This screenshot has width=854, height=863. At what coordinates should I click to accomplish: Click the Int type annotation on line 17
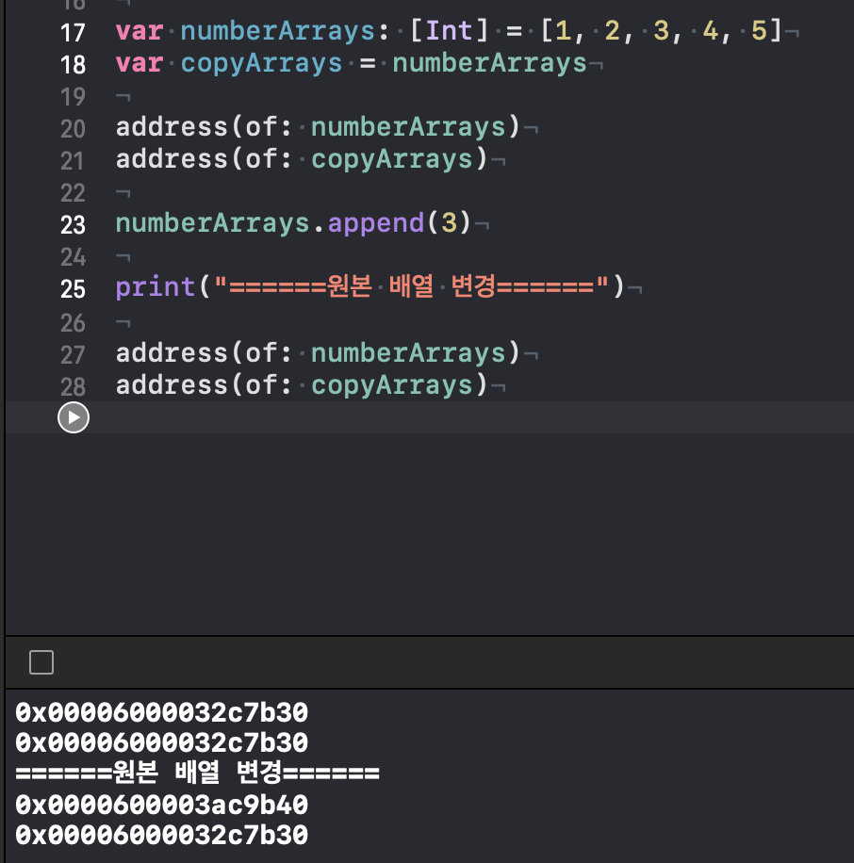click(x=449, y=30)
